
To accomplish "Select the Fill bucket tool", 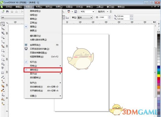I will pyautogui.click(x=3, y=99).
